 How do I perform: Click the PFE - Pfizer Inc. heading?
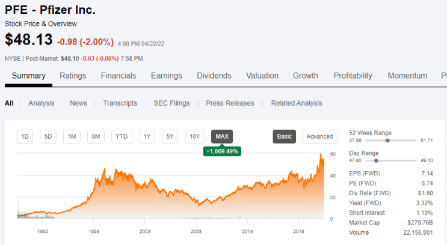[50, 10]
